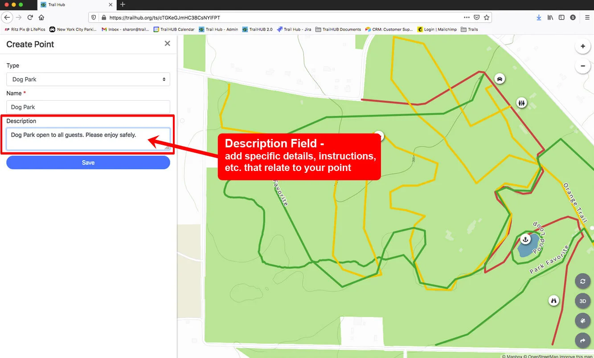
Task: Click the anchor marker at the pond
Action: tap(525, 239)
